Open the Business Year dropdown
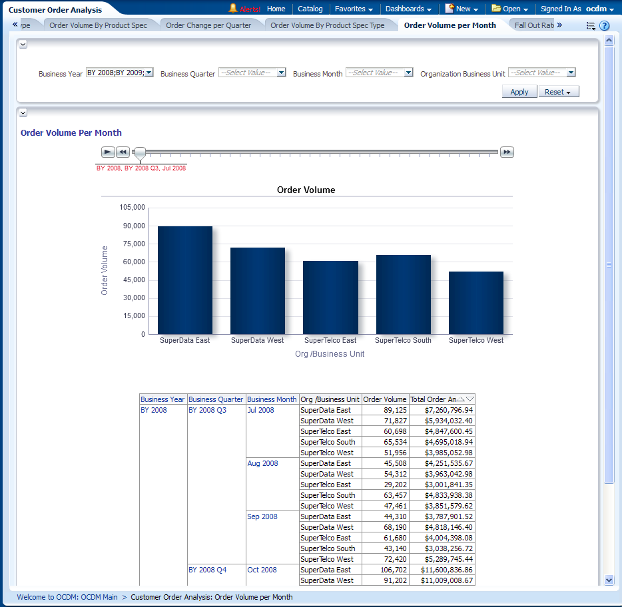Image resolution: width=622 pixels, height=607 pixels. point(149,73)
